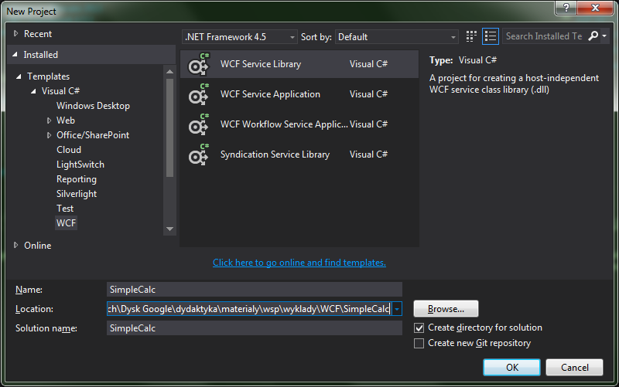Screen dimensions: 619x387
Task: Select the Cloud template category
Action: point(69,150)
